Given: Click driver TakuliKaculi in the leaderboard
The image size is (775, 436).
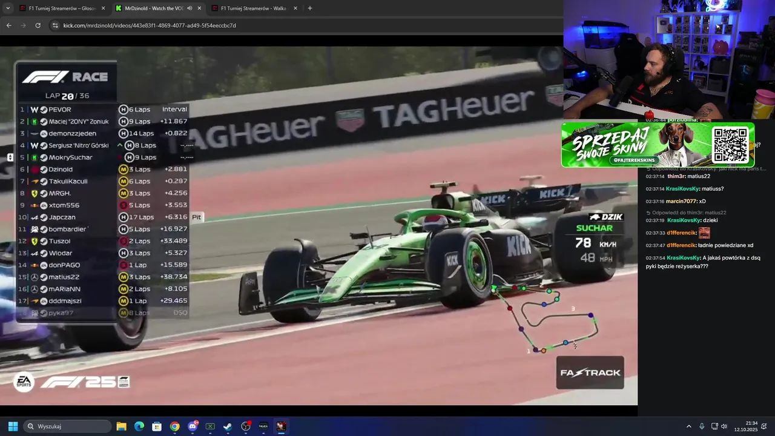Looking at the screenshot, I should tap(68, 181).
